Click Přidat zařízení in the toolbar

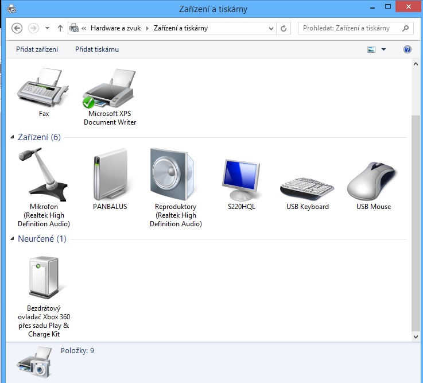[37, 49]
